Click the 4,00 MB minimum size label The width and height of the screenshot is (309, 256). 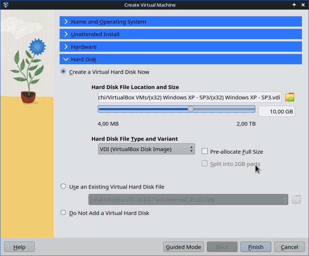click(x=108, y=124)
